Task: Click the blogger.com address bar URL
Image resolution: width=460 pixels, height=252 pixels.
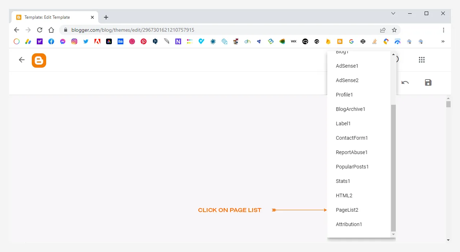Action: tap(133, 30)
